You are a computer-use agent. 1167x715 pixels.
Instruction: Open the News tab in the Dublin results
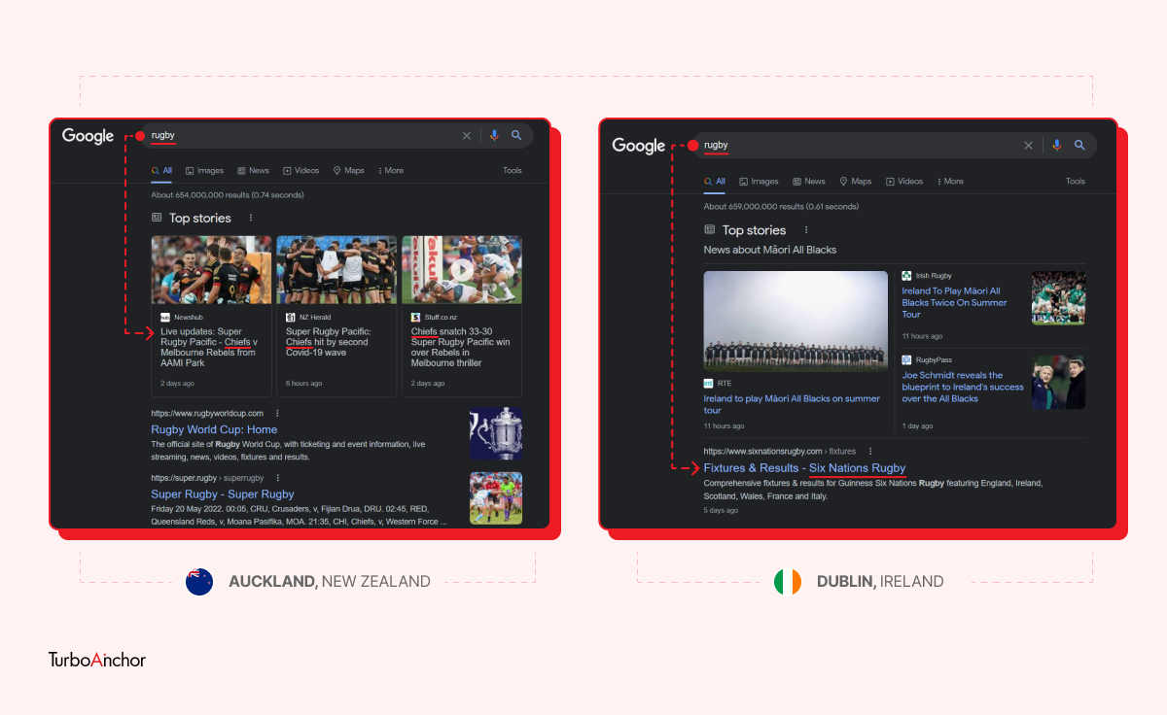click(808, 182)
